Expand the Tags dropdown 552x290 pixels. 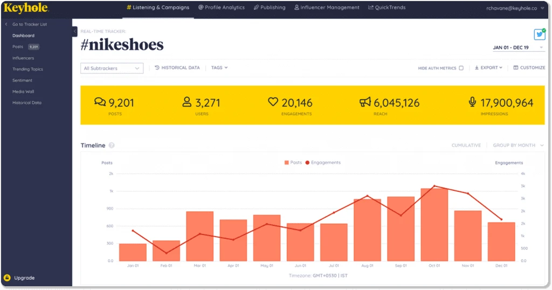pos(219,67)
